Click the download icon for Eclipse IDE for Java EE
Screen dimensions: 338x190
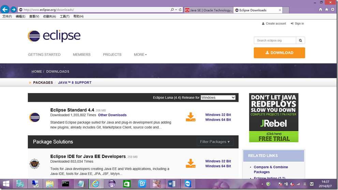pos(191,163)
